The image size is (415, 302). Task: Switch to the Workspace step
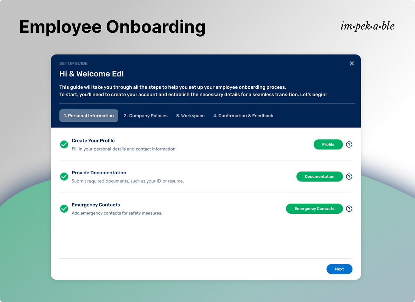(190, 116)
